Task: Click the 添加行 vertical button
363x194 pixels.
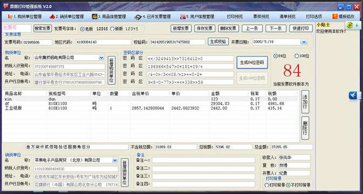Action: tap(305, 102)
